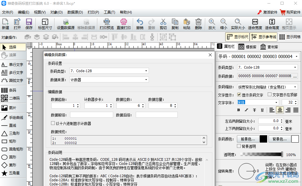Open a file with 打开 icon
Image resolution: width=302 pixels, height=186 pixels.
[17, 24]
